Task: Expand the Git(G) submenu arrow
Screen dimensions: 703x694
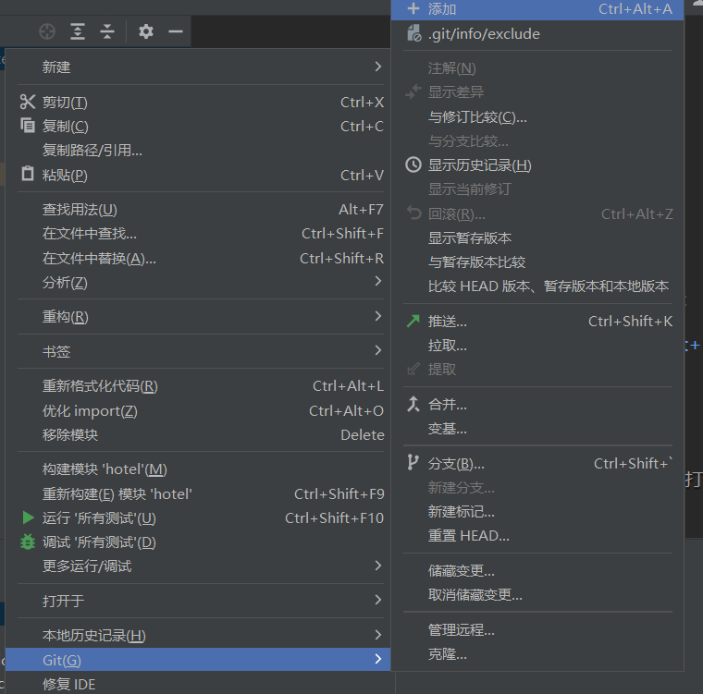Action: click(378, 659)
